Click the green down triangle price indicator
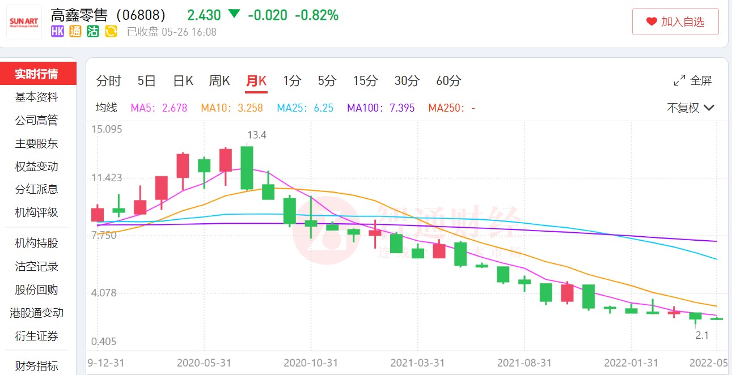This screenshot has width=732, height=375. coord(234,14)
